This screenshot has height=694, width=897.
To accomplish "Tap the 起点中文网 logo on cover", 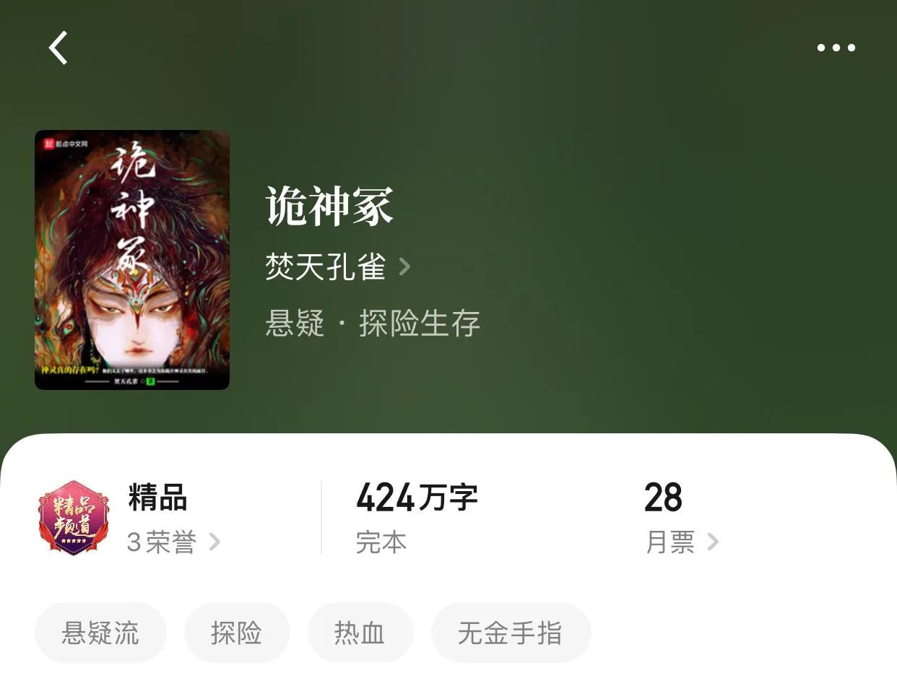I will coord(66,144).
